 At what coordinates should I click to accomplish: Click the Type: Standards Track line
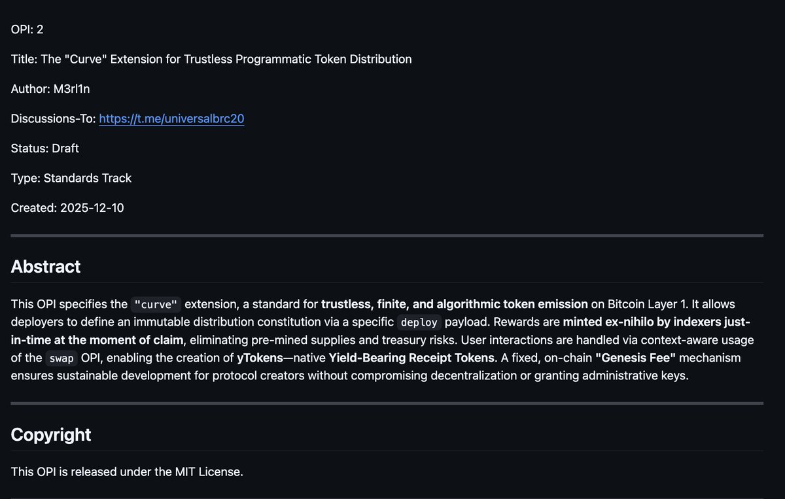[x=71, y=178]
